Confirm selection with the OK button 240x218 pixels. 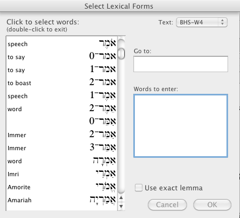pyautogui.click(x=212, y=205)
